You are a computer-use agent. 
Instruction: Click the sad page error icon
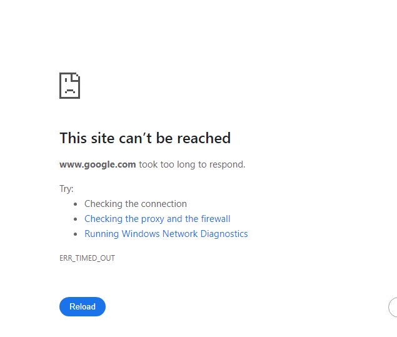click(x=69, y=86)
